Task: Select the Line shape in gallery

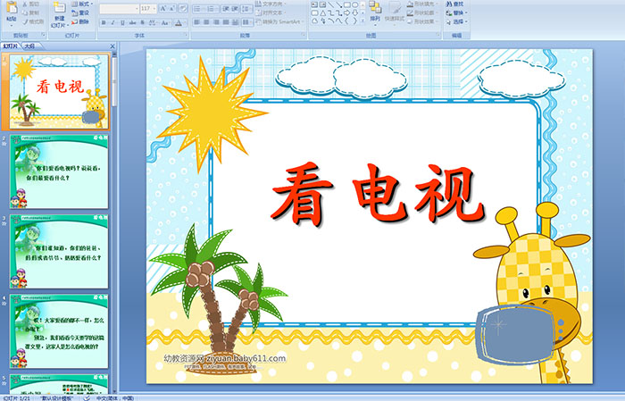Action: (x=331, y=4)
